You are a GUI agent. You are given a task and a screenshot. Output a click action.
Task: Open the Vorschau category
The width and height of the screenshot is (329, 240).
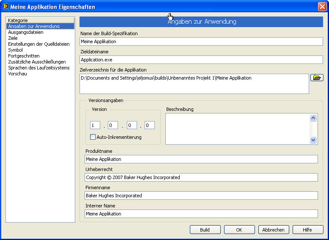coord(17,74)
